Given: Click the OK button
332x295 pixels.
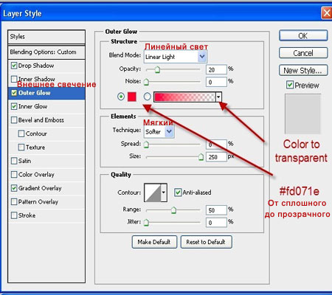Looking at the screenshot, I should 303,35.
